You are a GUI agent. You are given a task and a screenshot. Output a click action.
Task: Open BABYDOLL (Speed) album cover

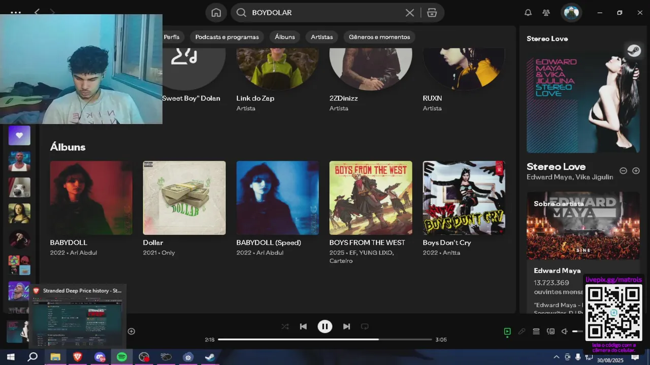[278, 198]
